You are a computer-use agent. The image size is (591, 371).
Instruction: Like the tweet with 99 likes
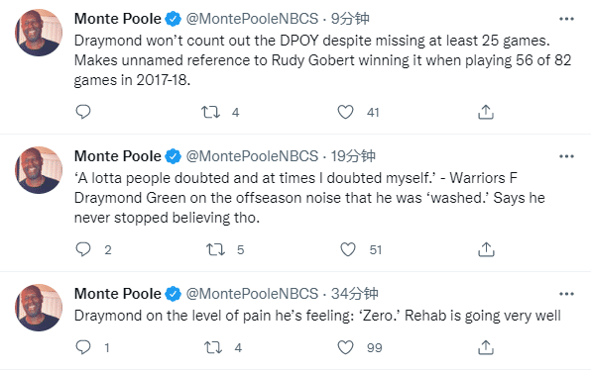point(345,347)
